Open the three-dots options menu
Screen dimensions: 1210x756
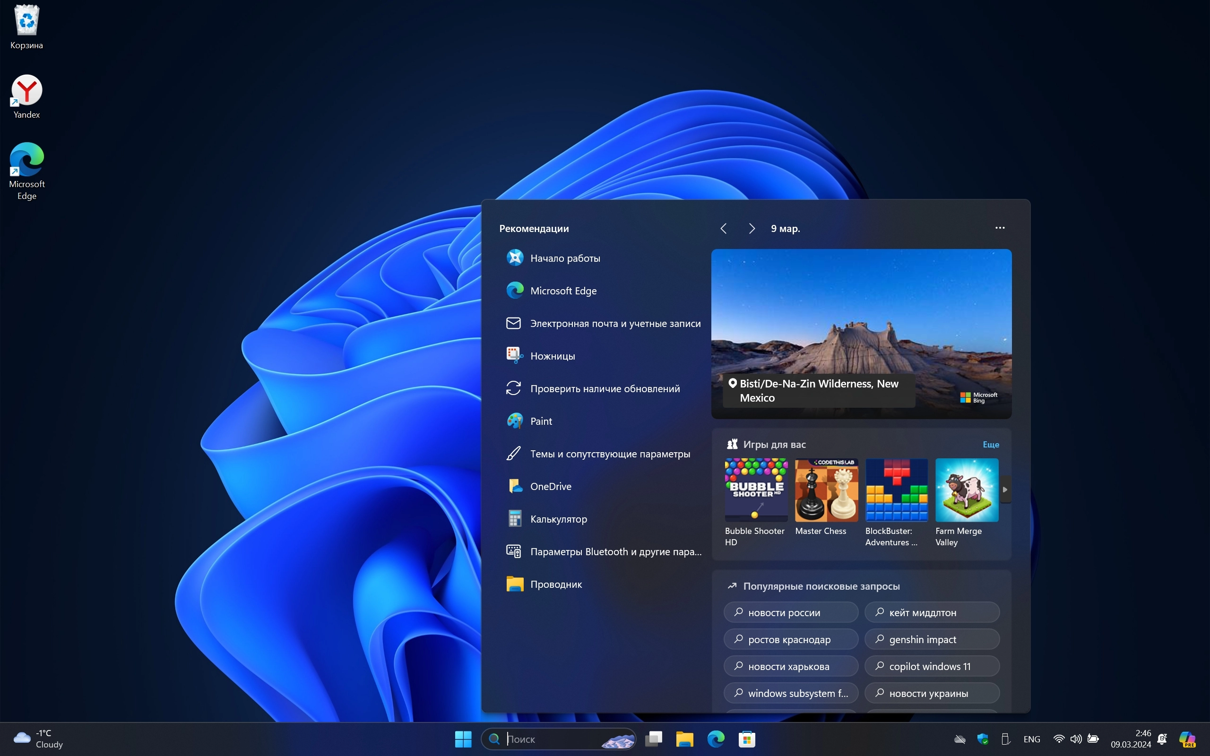1000,228
